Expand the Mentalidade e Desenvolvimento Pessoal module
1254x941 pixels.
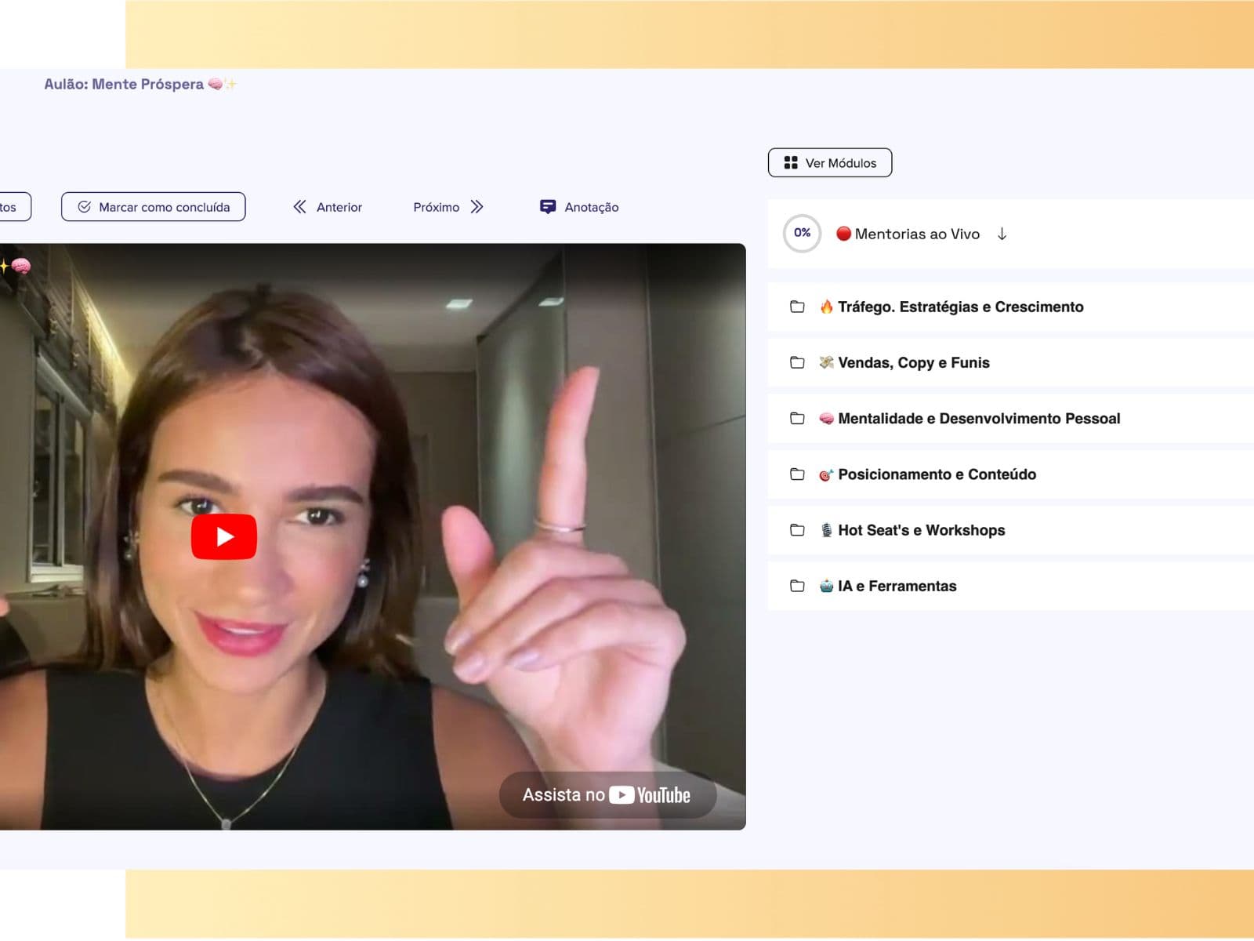point(1011,419)
